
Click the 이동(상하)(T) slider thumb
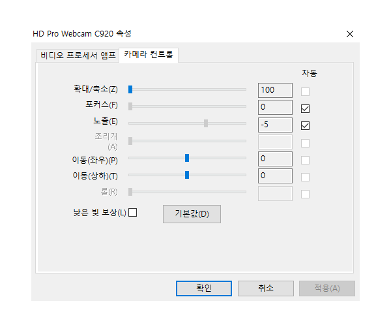(187, 175)
